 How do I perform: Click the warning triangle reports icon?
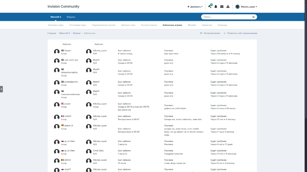[228, 7]
